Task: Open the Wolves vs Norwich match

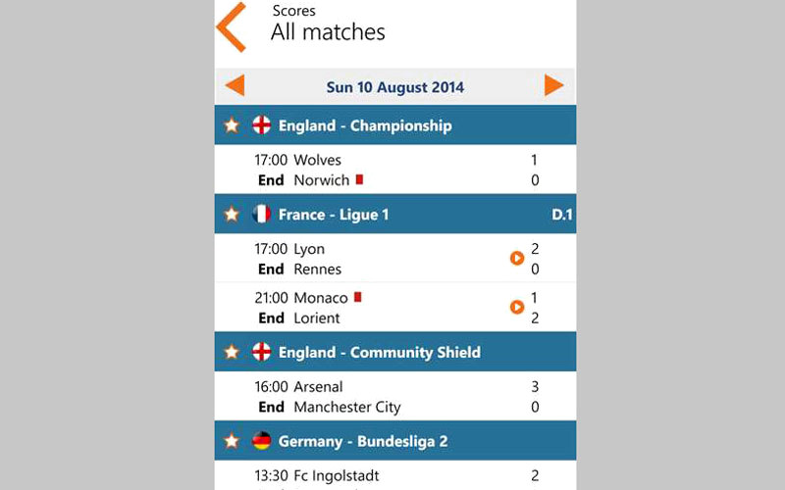Action: (394, 170)
